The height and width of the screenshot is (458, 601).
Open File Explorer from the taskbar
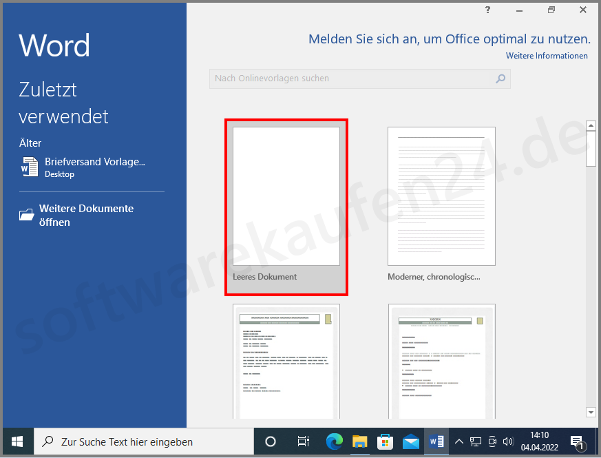tap(359, 441)
